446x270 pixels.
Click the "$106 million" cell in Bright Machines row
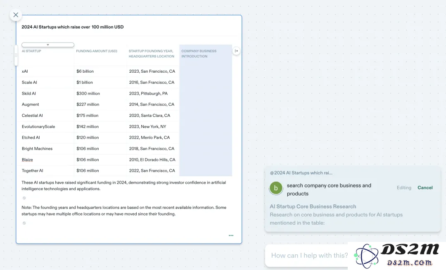coord(88,149)
